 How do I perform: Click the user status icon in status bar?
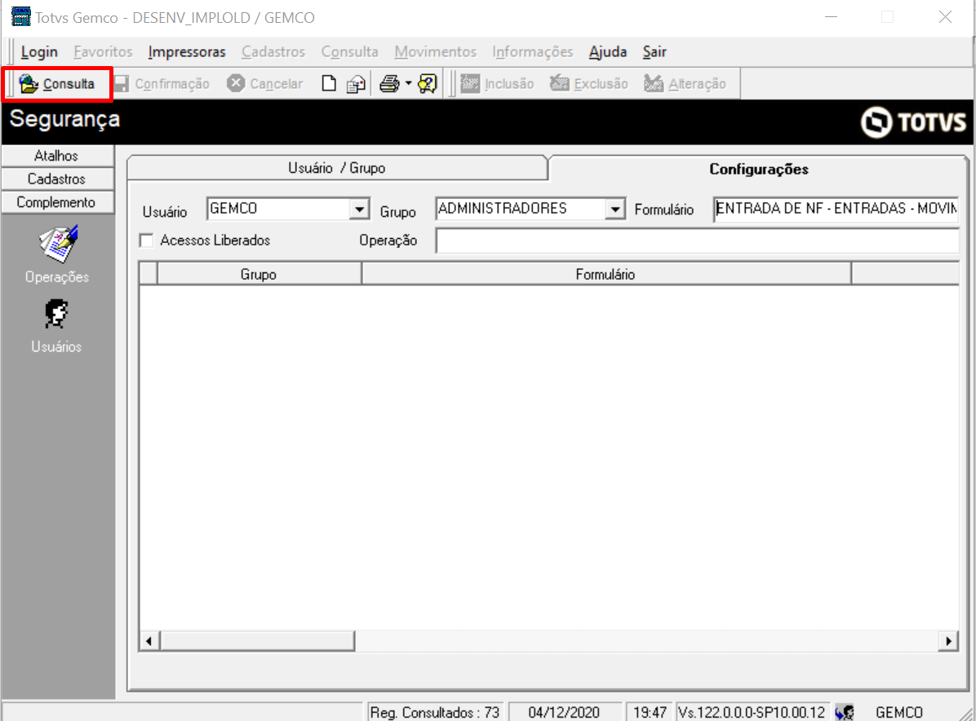tap(845, 712)
